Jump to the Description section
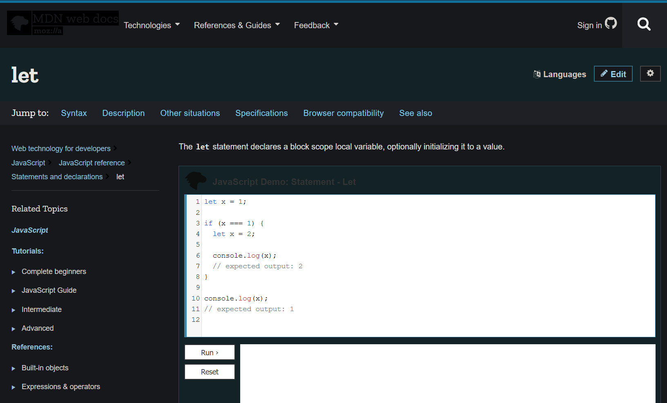Viewport: 667px width, 403px height. [123, 113]
